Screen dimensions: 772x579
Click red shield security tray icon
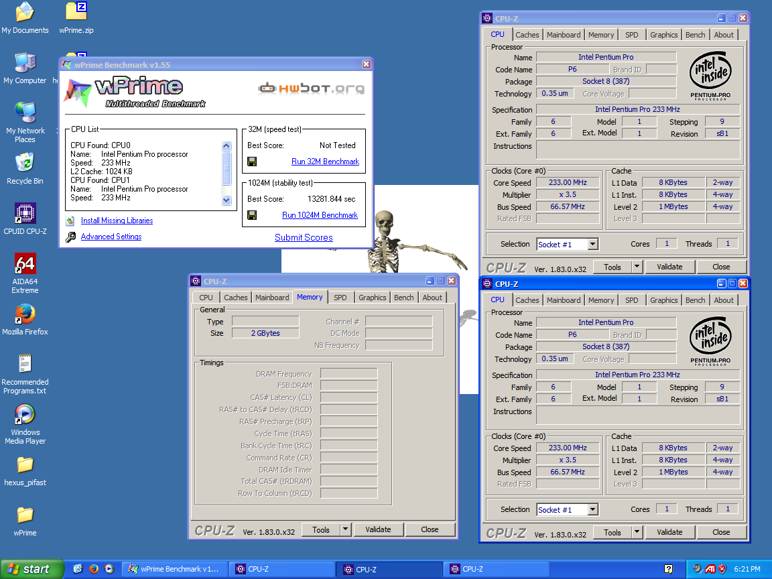tap(722, 569)
